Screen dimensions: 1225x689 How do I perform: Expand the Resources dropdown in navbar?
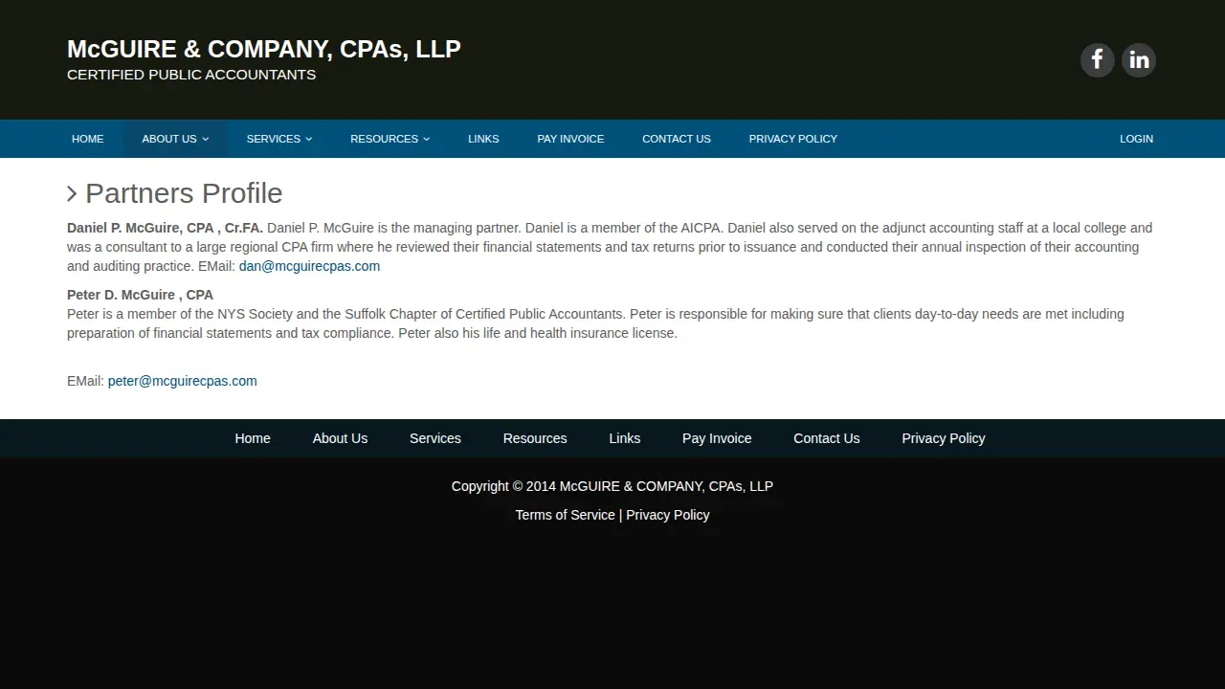[x=390, y=139]
